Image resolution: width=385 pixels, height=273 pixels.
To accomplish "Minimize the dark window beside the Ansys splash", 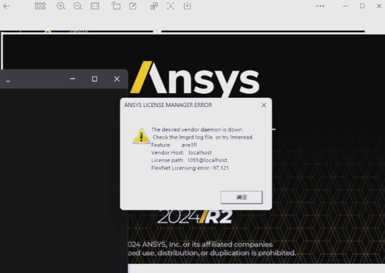I will (x=72, y=79).
